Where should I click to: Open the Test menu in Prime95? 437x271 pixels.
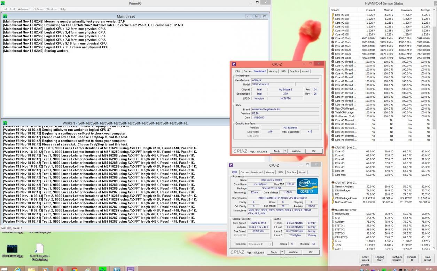[x=5, y=9]
